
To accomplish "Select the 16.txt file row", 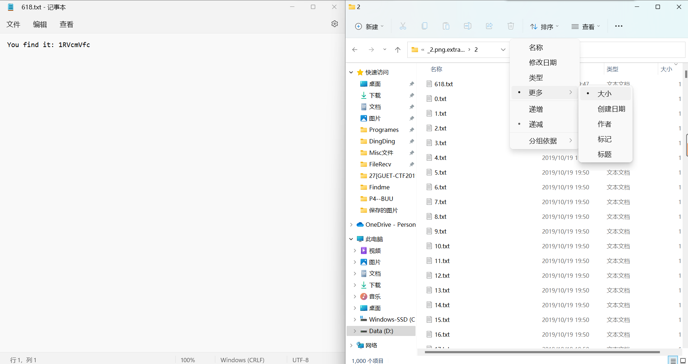I will point(554,335).
